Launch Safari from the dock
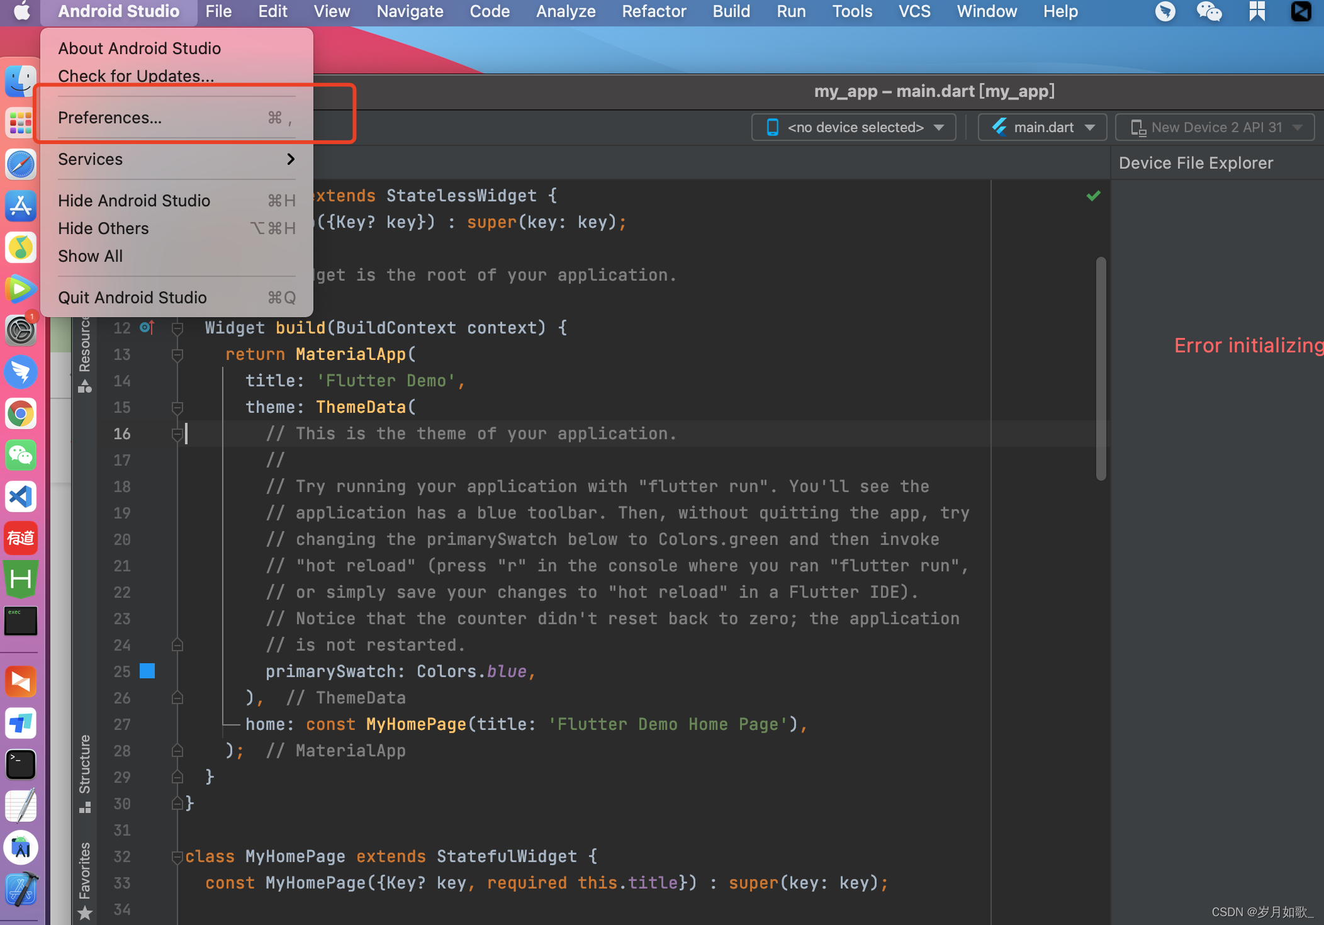Screen dimensions: 1324x925 (21, 165)
